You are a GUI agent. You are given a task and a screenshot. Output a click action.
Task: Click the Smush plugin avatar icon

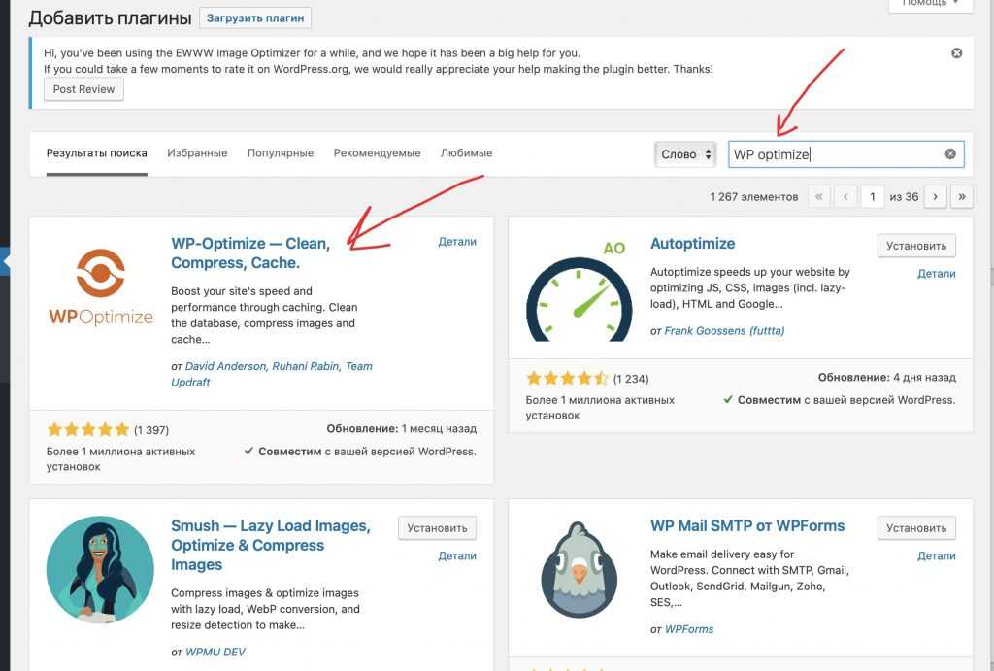(100, 569)
